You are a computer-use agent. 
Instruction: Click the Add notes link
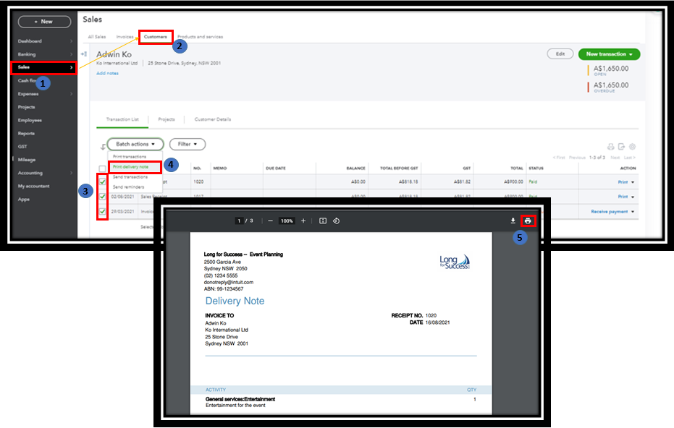click(106, 73)
